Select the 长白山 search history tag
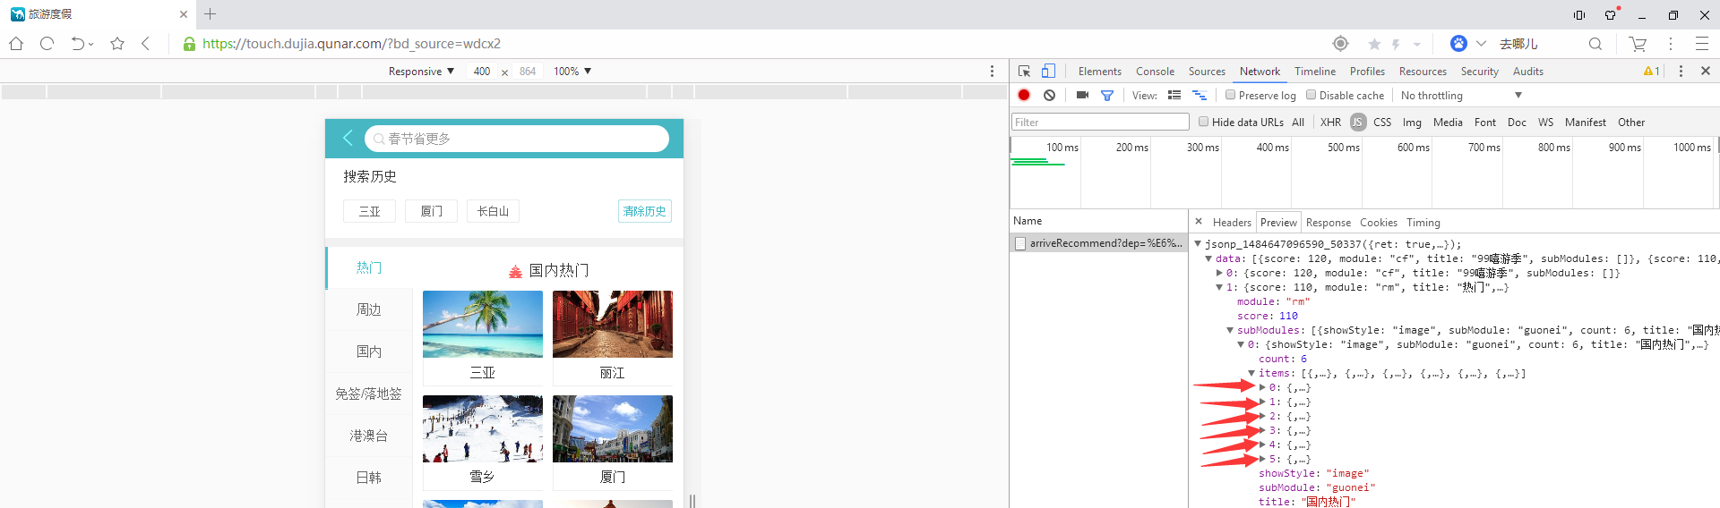Viewport: 1720px width, 508px height. [493, 211]
